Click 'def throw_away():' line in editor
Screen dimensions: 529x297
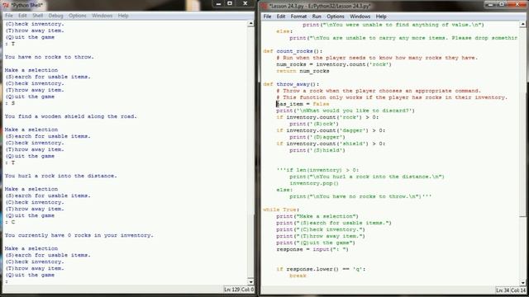(291, 84)
